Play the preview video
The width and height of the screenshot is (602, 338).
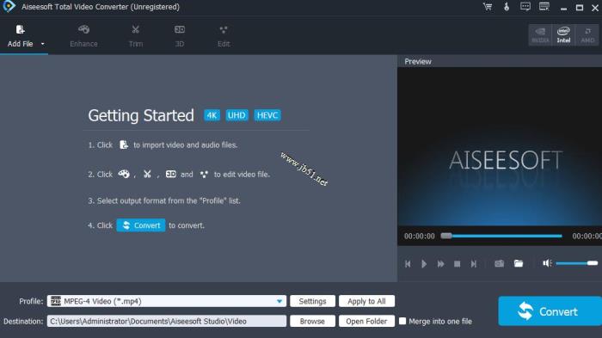pos(424,264)
